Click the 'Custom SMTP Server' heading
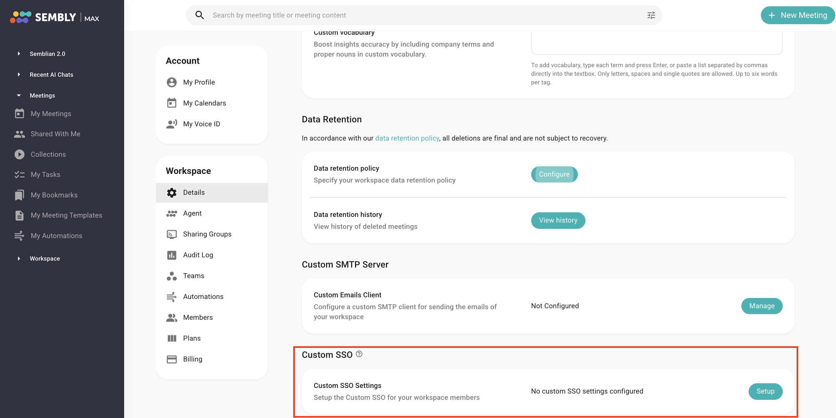Screen dimensions: 836x418 click(x=345, y=265)
